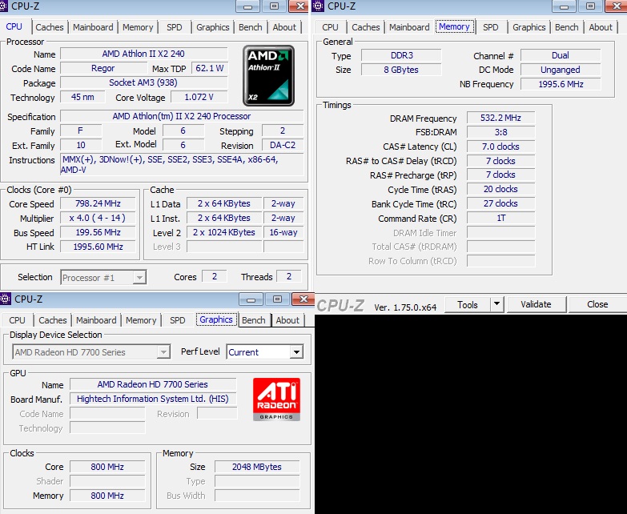Click Max TDP value 62.1 W
This screenshot has width=627, height=514.
[210, 68]
